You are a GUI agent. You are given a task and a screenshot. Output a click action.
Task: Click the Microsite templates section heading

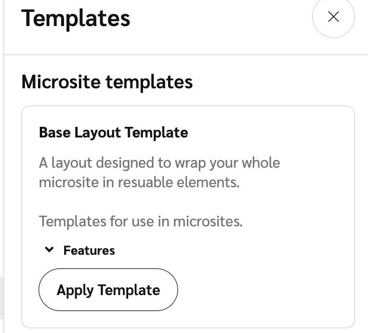[x=107, y=82]
